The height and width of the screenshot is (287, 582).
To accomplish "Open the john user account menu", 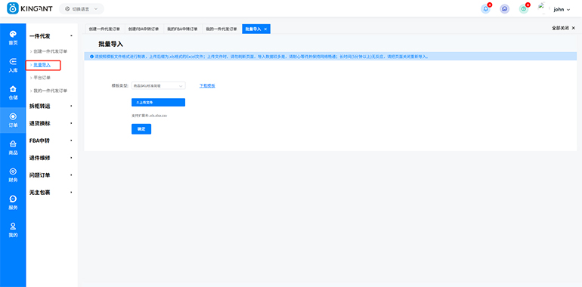I will (x=562, y=9).
